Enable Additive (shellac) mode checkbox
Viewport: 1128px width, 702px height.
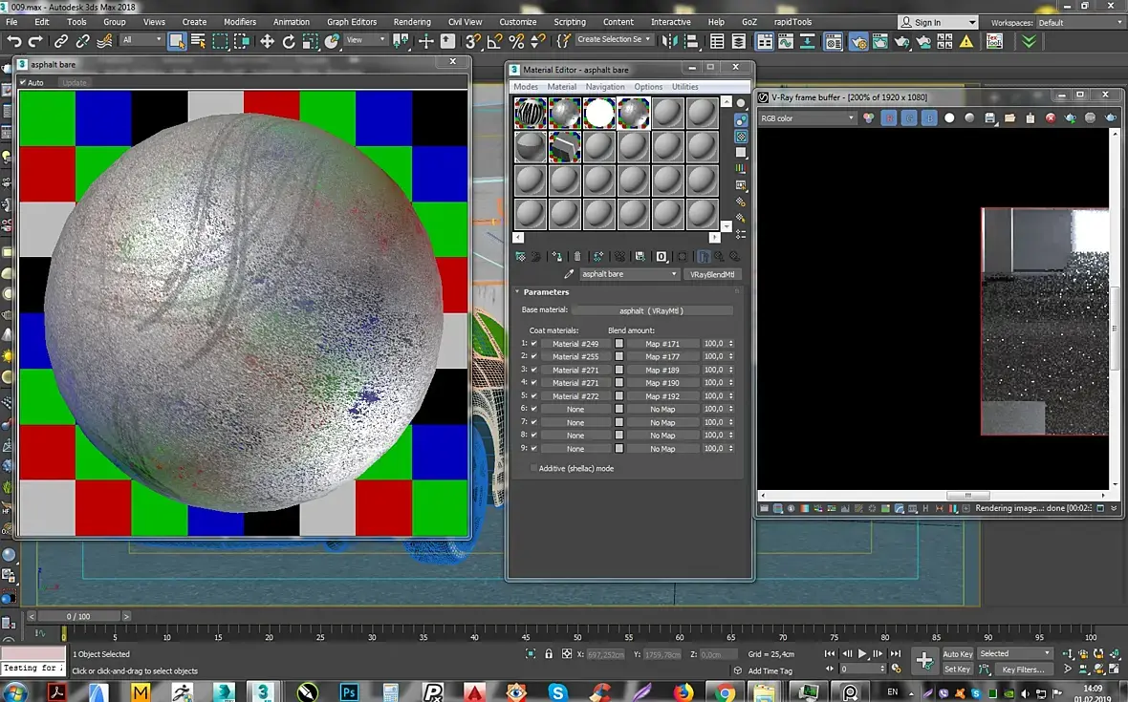coord(533,469)
